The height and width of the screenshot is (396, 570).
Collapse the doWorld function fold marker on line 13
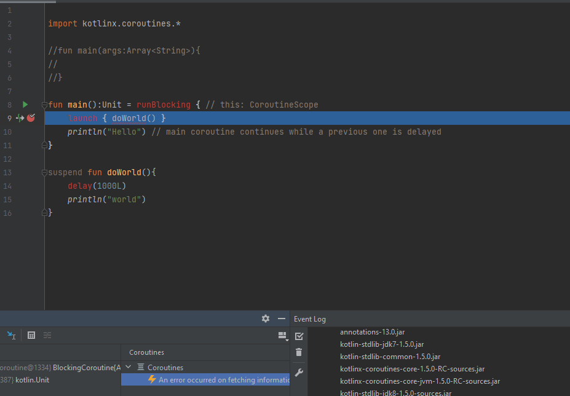pyautogui.click(x=44, y=173)
